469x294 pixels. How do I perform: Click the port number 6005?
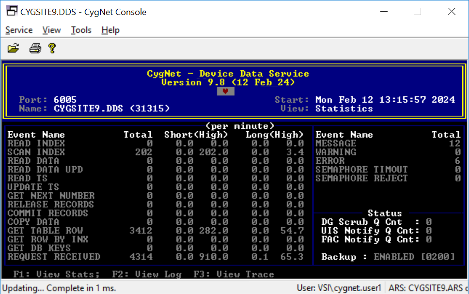pos(65,100)
